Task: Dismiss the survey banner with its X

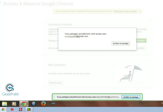Action: pos(140,11)
